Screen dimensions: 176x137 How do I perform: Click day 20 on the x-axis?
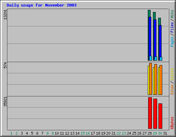(108, 133)
